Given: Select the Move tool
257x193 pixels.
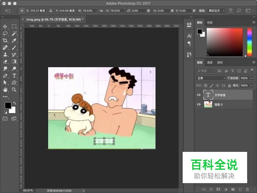Looking at the screenshot, I should [x=5, y=26].
